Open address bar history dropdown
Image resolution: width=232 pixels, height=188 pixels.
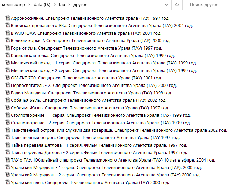166,5
